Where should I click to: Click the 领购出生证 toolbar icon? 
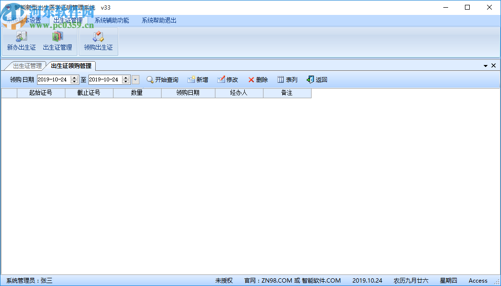[98, 42]
